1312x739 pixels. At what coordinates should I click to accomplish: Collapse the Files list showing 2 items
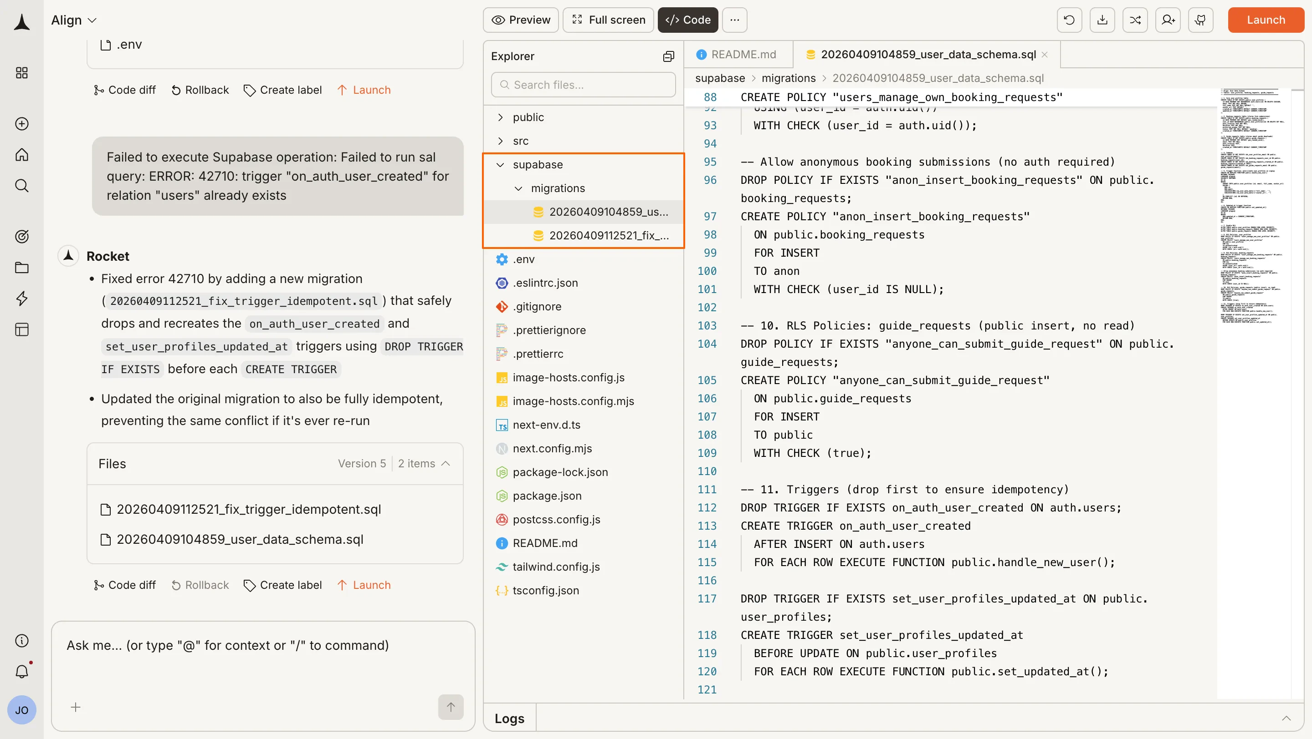pyautogui.click(x=446, y=464)
